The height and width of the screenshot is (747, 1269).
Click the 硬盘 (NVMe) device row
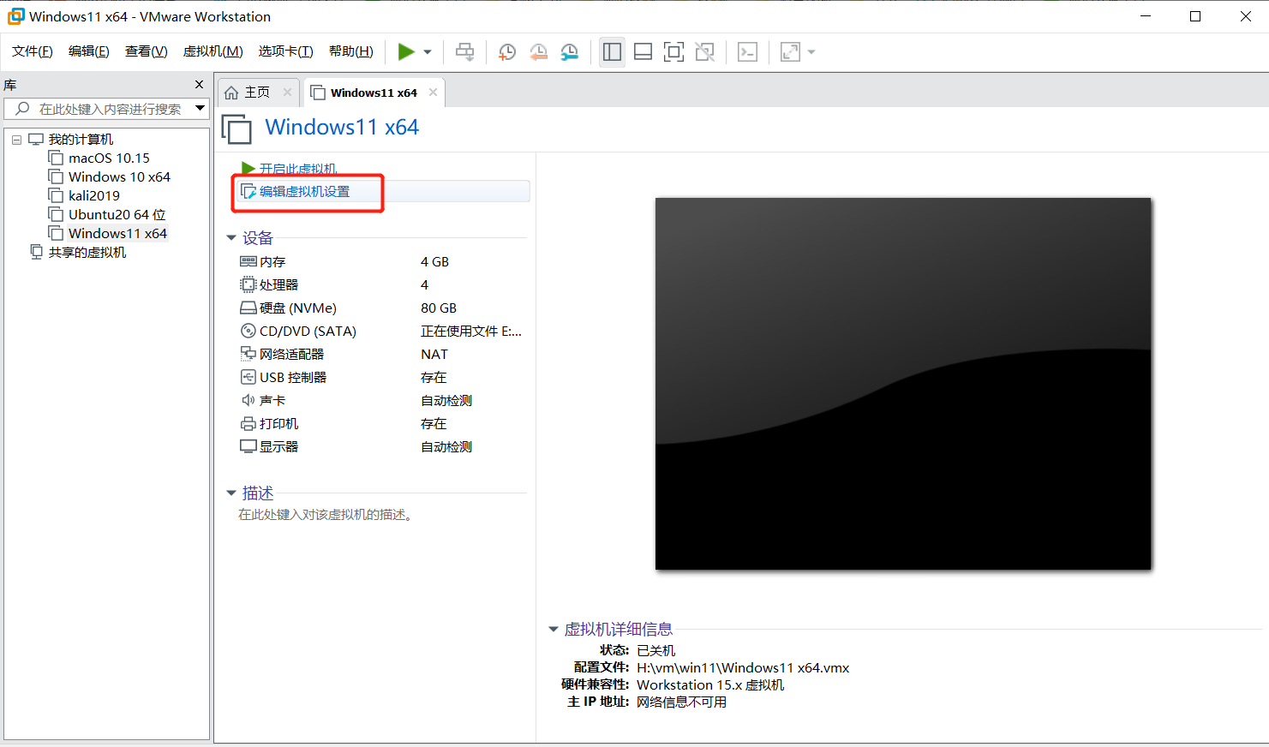[381, 308]
